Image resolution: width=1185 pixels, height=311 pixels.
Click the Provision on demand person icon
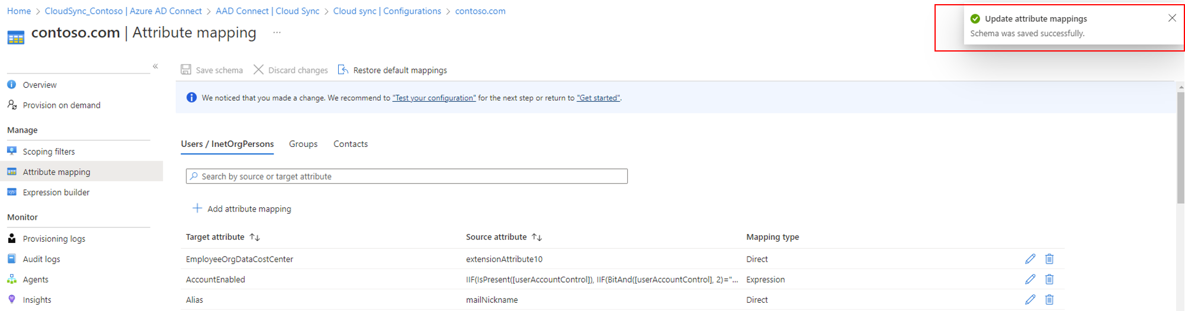coord(12,105)
